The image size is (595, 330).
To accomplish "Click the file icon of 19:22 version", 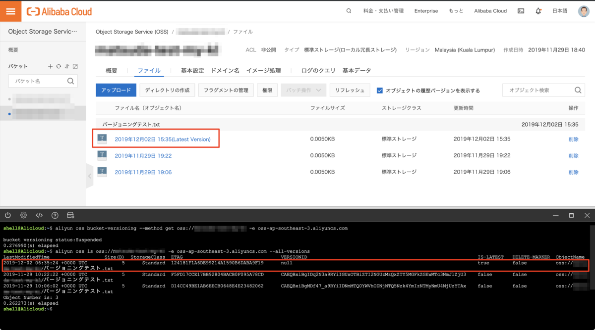I will pyautogui.click(x=102, y=155).
